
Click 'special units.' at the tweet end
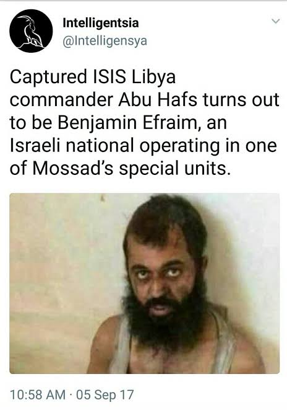[x=175, y=169]
